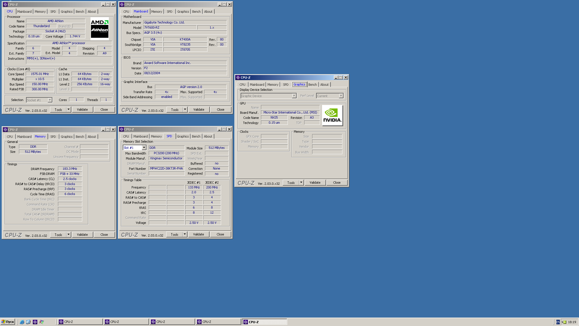Image resolution: width=579 pixels, height=326 pixels.
Task: Click title bar icon of the Graphics window
Action: [238, 78]
